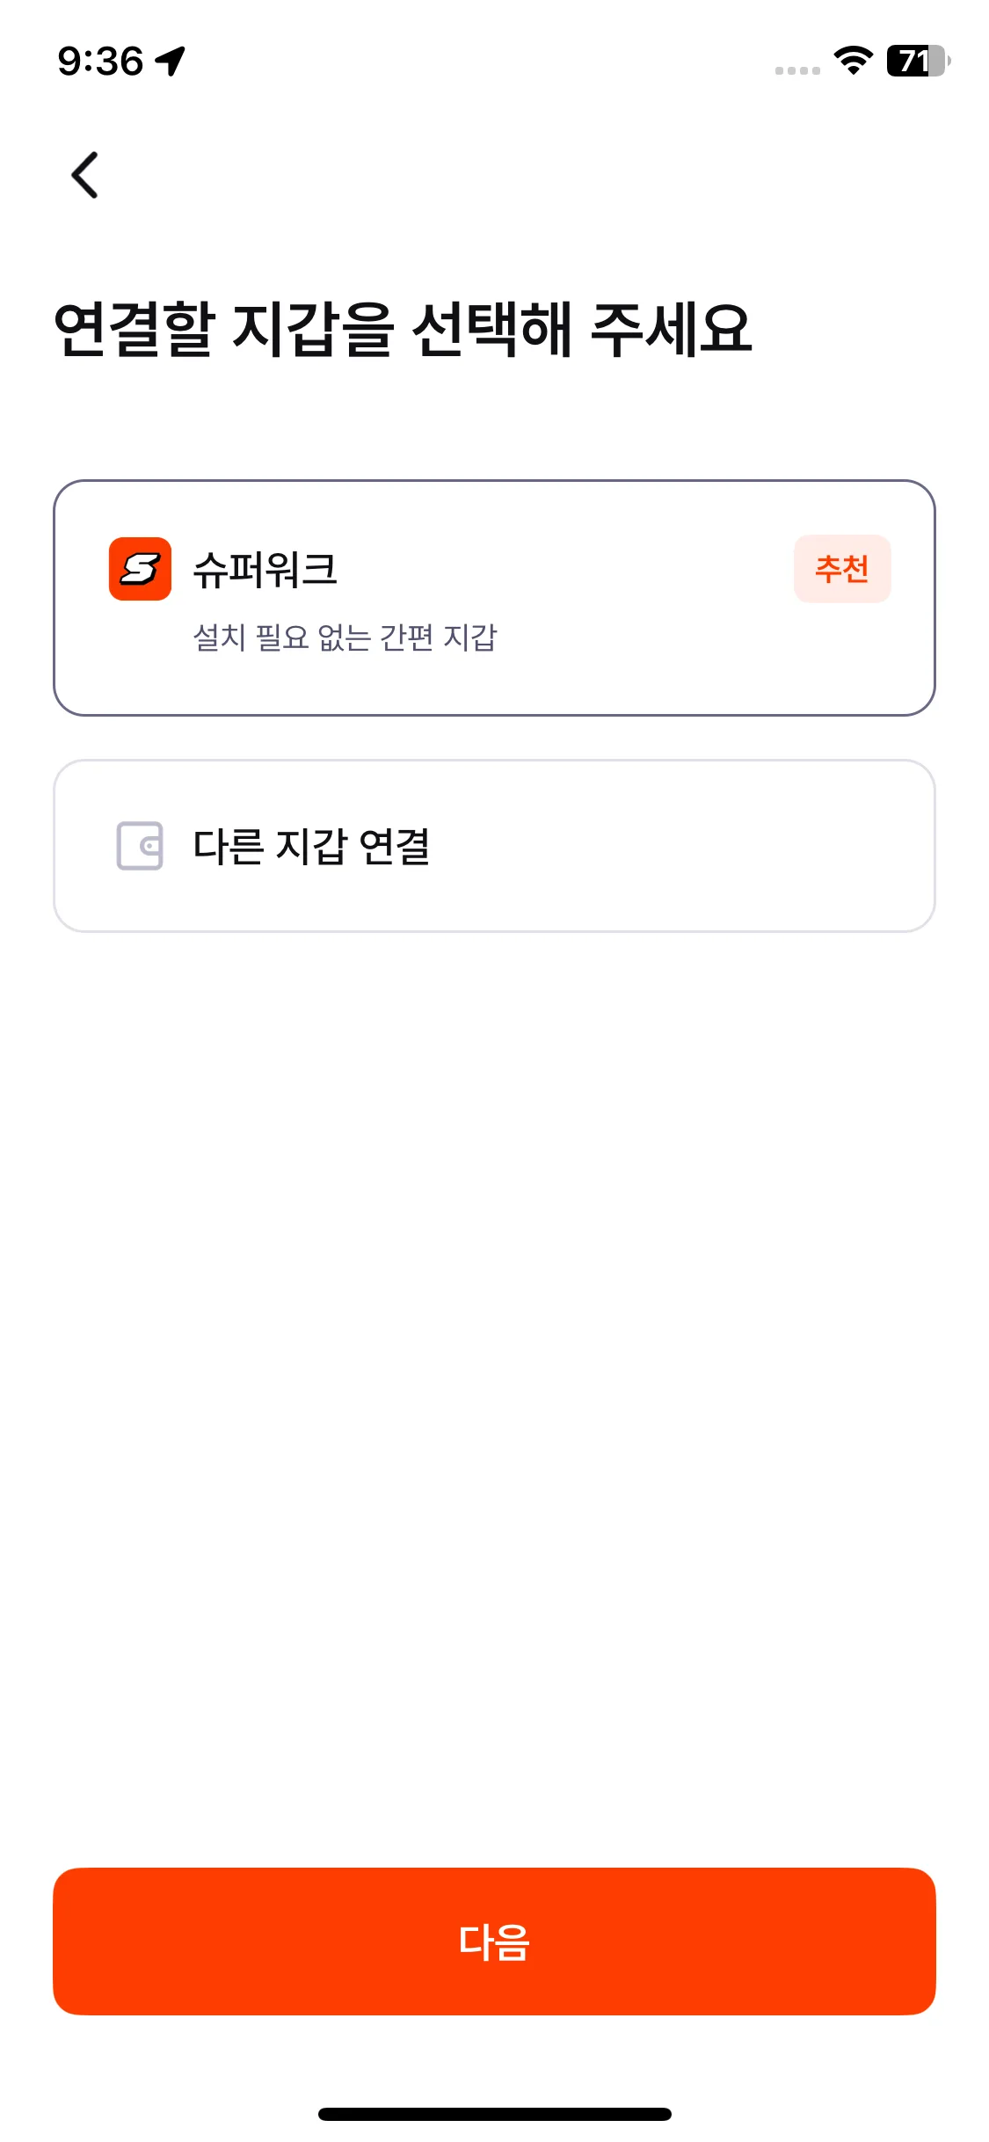Tap the battery level indicator
Image resolution: width=989 pixels, height=2142 pixels.
point(919,61)
